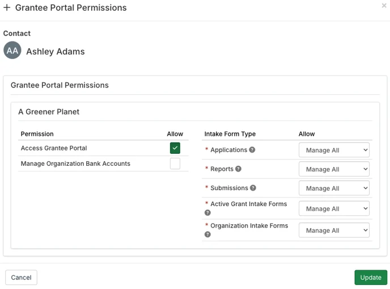Click the Access Grantee Portal label
The image size is (390, 289).
54,148
